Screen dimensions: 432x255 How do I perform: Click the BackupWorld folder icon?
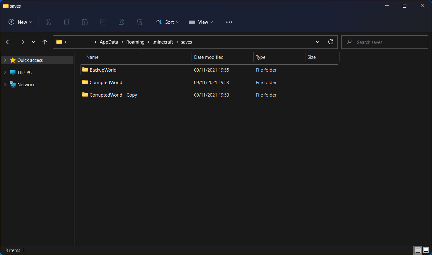(x=85, y=70)
